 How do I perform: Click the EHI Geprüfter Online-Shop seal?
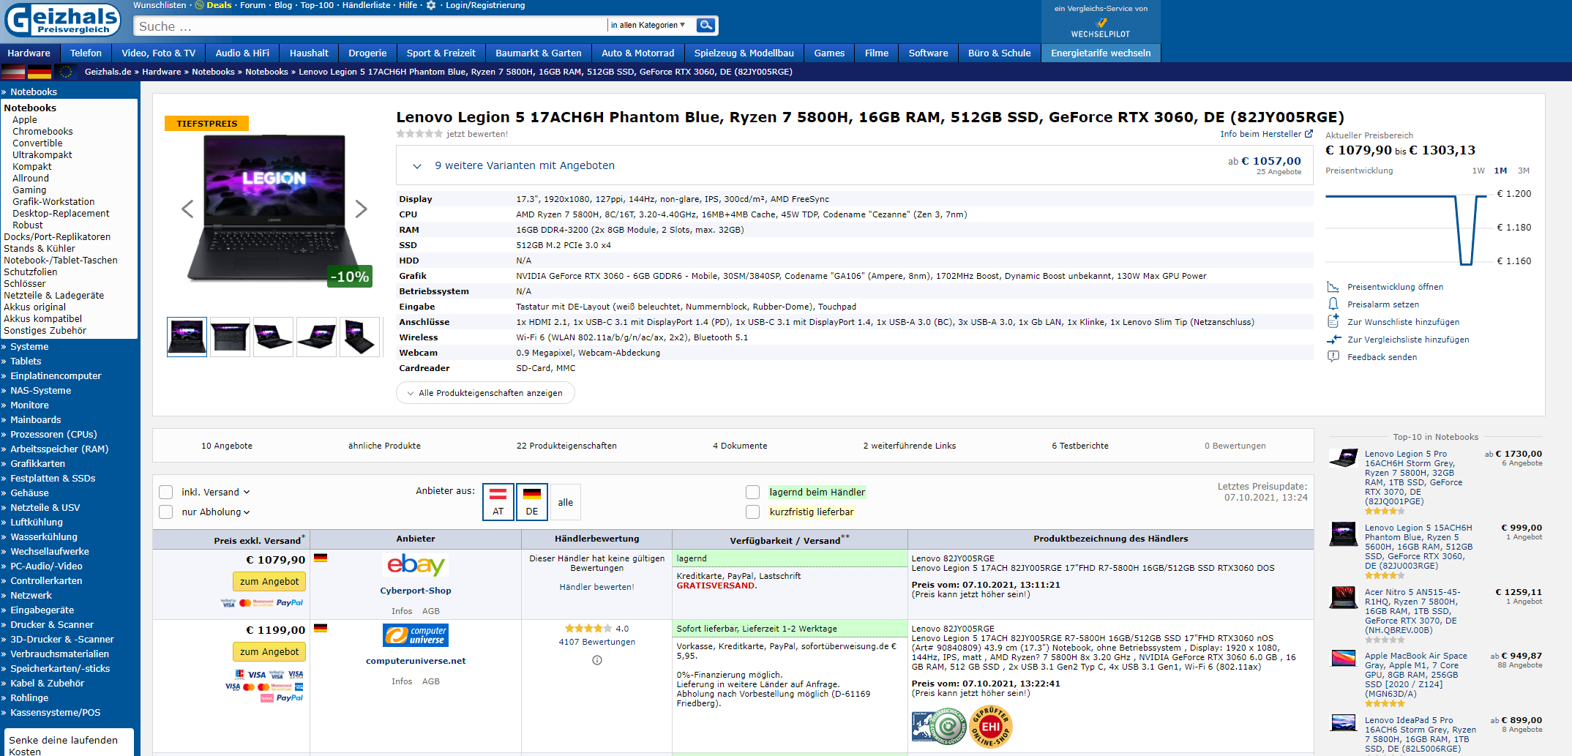pos(991,726)
